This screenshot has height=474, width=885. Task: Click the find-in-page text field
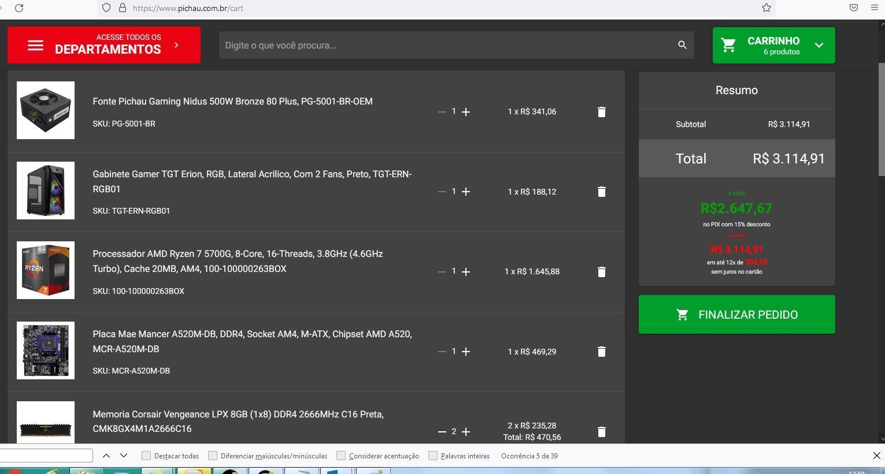tap(46, 456)
